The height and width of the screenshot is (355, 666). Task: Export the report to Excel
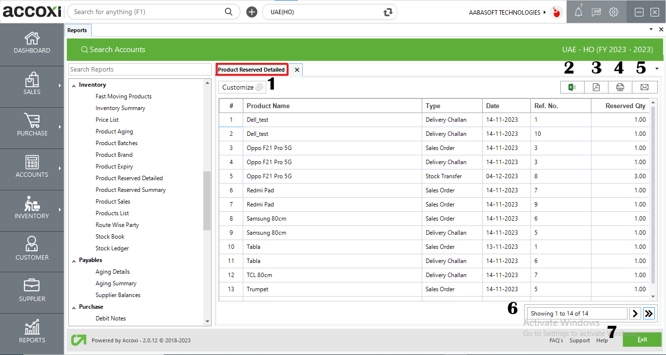(572, 87)
